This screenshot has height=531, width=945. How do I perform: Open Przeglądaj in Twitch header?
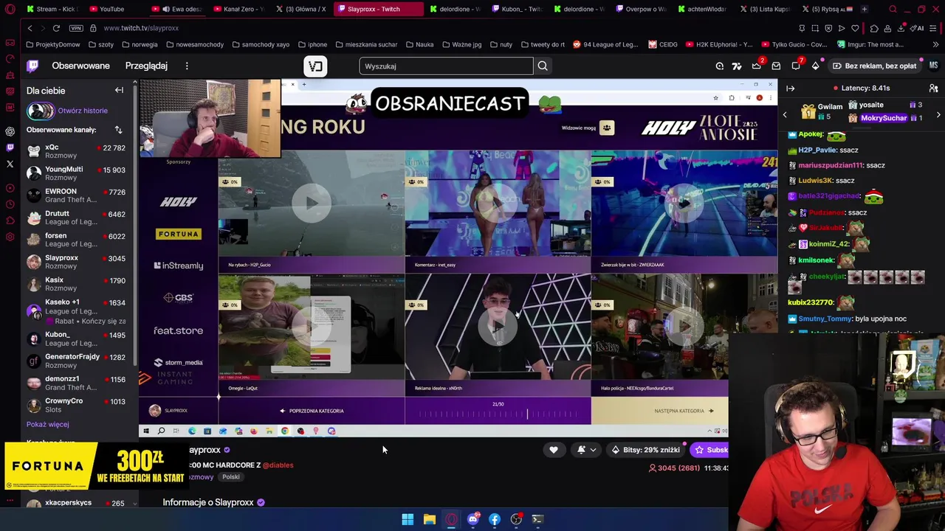pyautogui.click(x=146, y=66)
